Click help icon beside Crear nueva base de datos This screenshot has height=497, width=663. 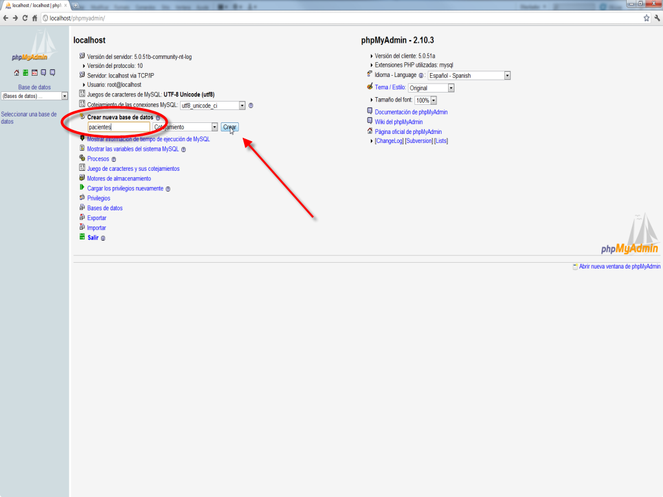point(158,118)
